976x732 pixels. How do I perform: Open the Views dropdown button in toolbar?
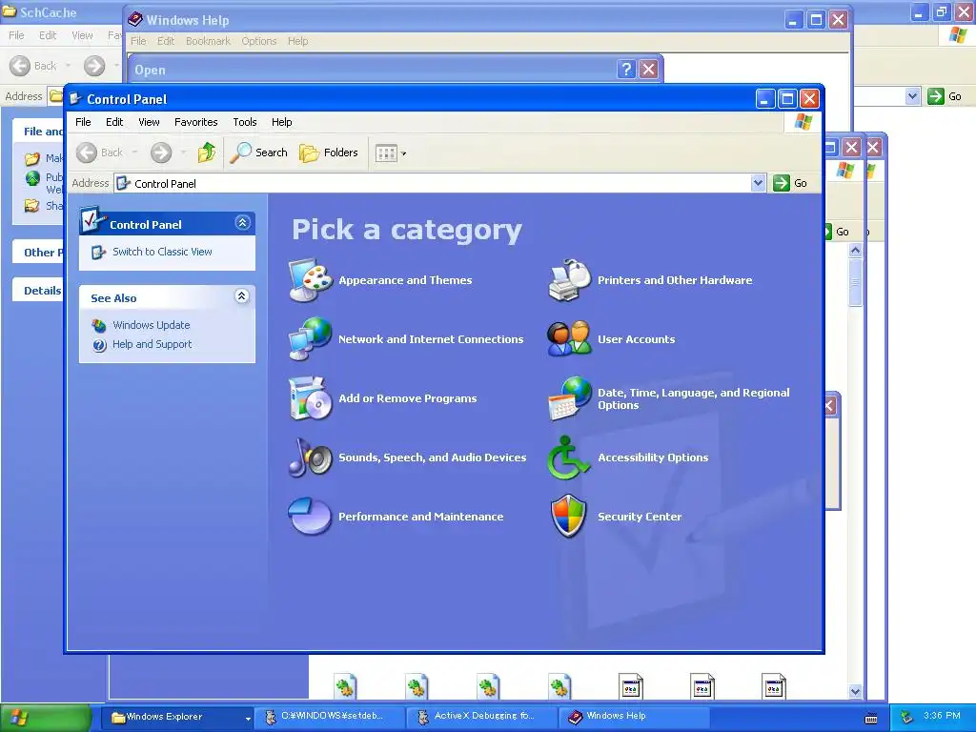[x=391, y=153]
